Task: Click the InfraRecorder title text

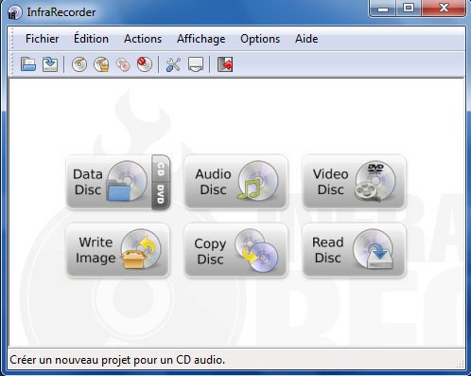Action: tap(61, 12)
